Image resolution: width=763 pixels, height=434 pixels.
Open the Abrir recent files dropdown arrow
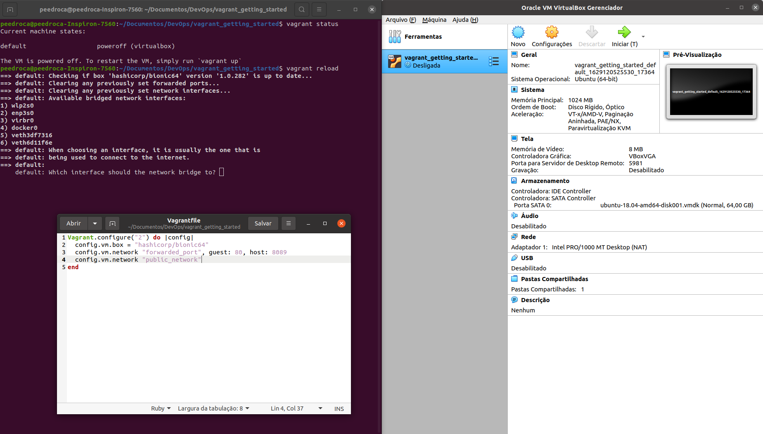(x=95, y=223)
